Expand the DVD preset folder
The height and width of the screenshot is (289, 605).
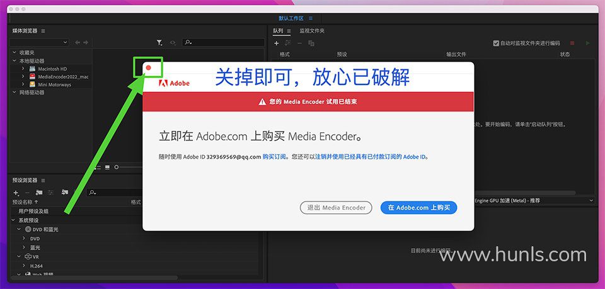coord(25,239)
